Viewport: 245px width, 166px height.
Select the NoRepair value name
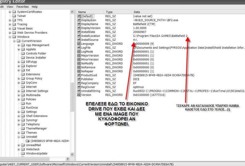coord(87,71)
